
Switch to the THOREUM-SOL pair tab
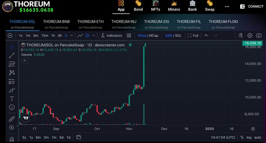(x=22, y=24)
